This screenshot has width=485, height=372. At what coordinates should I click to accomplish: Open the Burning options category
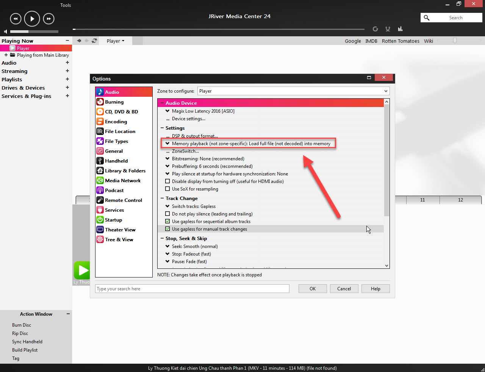(x=124, y=102)
